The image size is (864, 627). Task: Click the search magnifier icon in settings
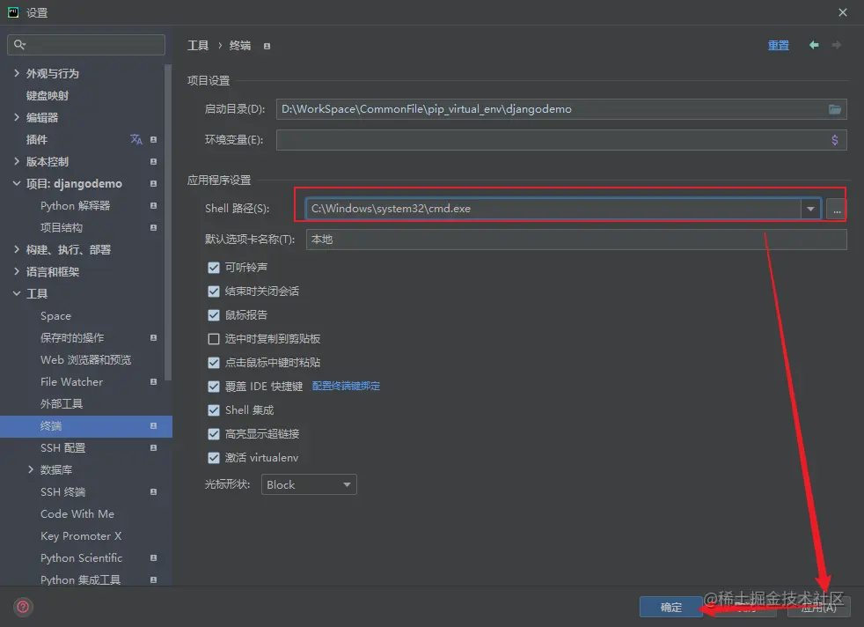(19, 45)
